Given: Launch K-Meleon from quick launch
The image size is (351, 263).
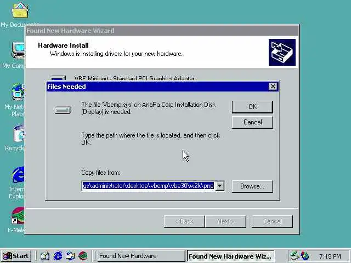Looking at the screenshot, I should pyautogui.click(x=83, y=256).
